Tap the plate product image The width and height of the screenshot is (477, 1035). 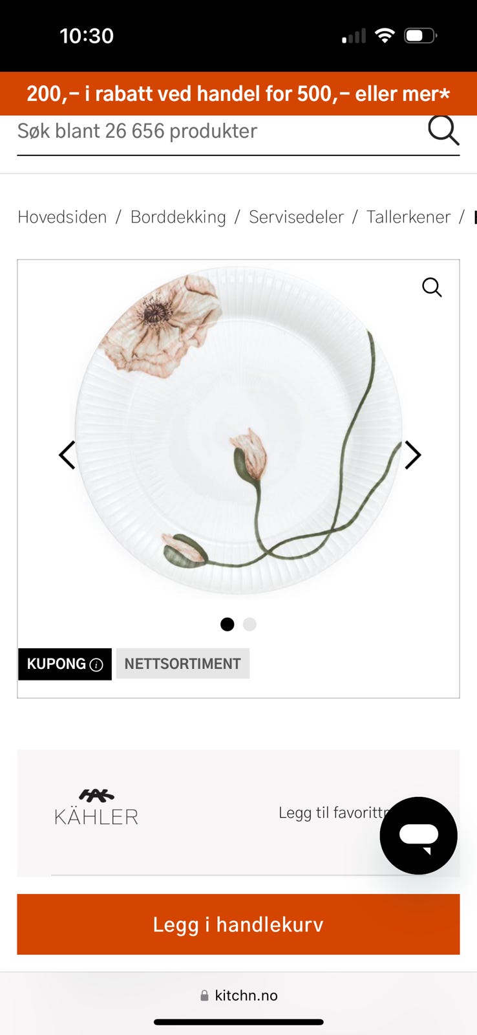(238, 430)
